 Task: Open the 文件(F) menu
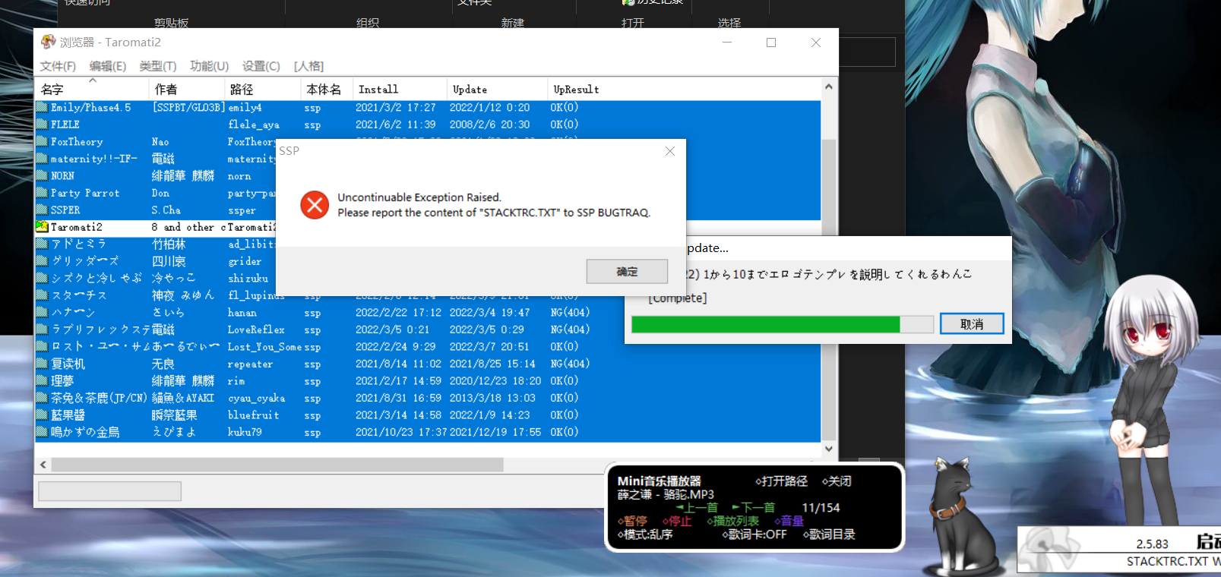click(x=58, y=66)
